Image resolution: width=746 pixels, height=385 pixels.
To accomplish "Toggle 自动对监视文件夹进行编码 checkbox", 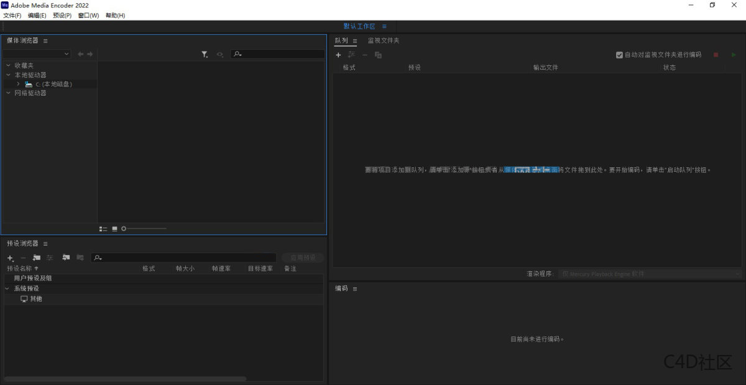I will pos(619,55).
